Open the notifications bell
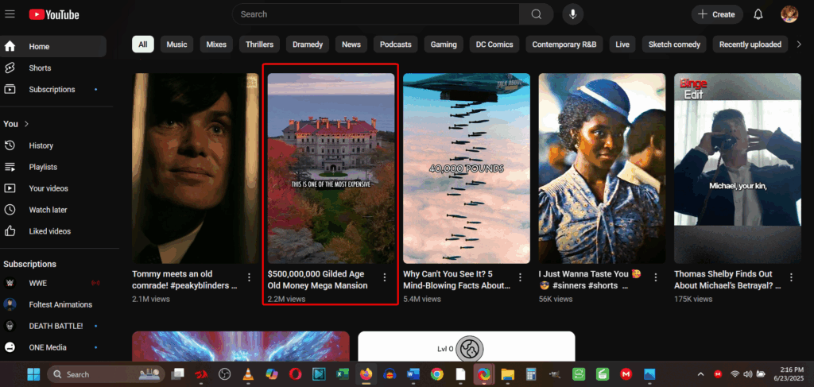The image size is (814, 387). point(758,14)
